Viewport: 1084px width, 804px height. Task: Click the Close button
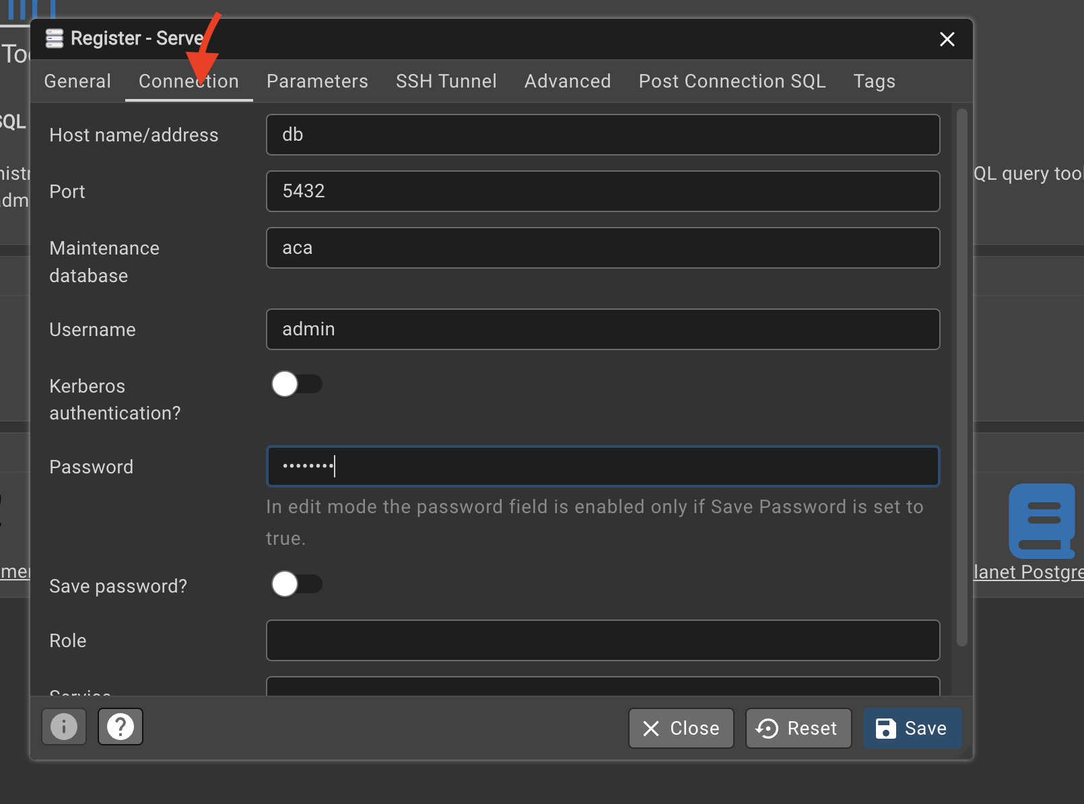[681, 728]
